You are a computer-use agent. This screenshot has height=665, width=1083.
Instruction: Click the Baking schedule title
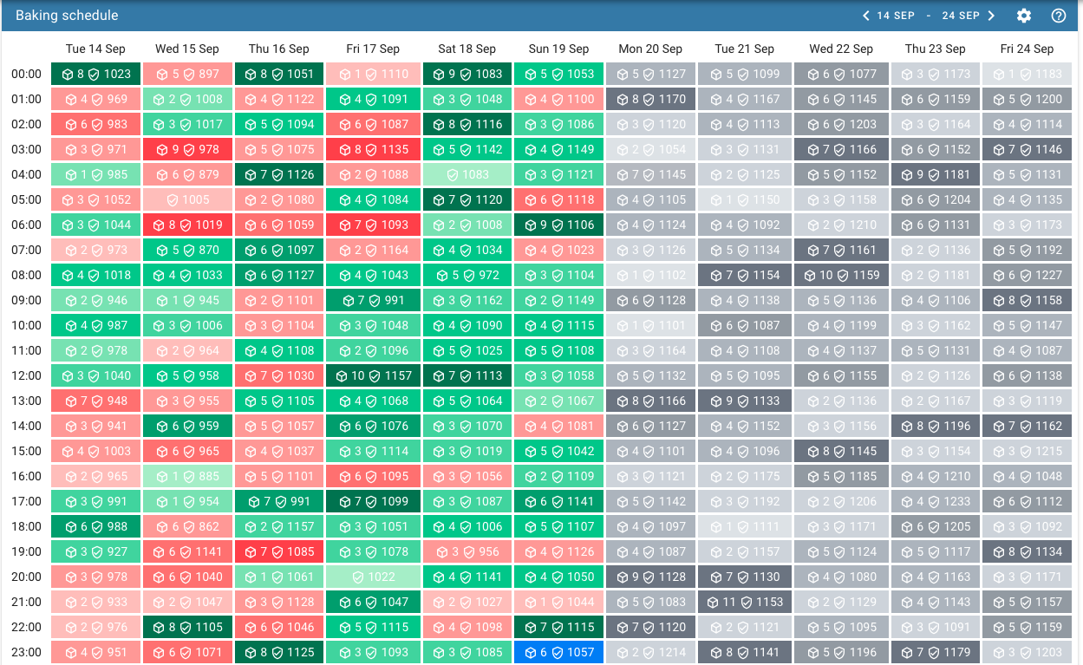point(67,16)
